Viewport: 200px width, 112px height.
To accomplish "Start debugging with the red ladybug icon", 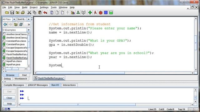I will click(x=101, y=12).
